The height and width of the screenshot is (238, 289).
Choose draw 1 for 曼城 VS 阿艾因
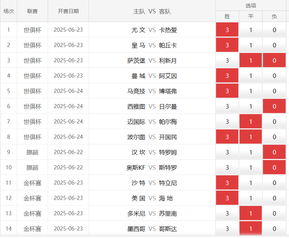(251, 76)
